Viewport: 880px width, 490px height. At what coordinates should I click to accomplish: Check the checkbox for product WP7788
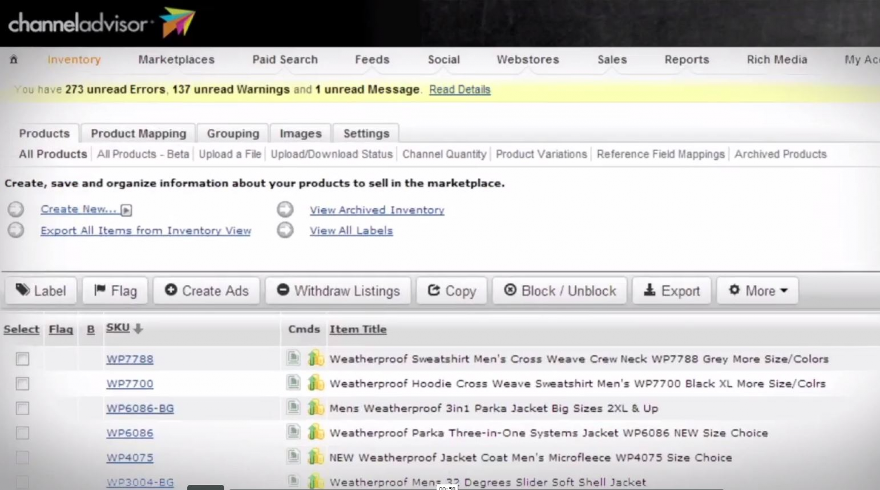[x=22, y=359]
